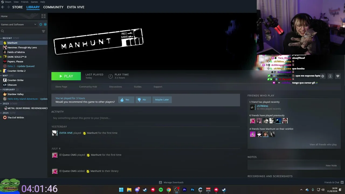Go to the Store section
This screenshot has height=194, width=345.
coord(18,7)
